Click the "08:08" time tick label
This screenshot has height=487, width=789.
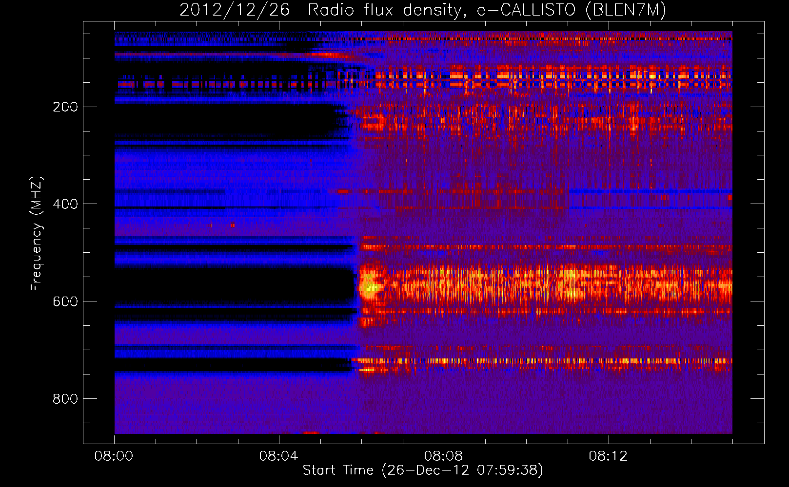pos(444,456)
